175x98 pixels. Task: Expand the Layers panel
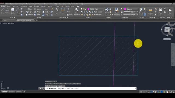coord(89,17)
